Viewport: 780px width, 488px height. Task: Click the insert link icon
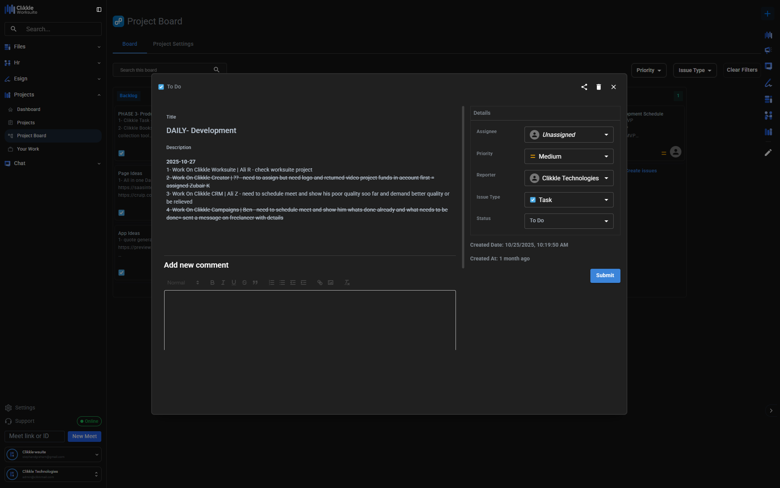(x=320, y=283)
